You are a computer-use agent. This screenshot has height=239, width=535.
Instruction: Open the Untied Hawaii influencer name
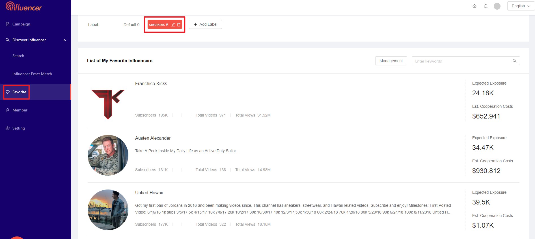coord(149,193)
